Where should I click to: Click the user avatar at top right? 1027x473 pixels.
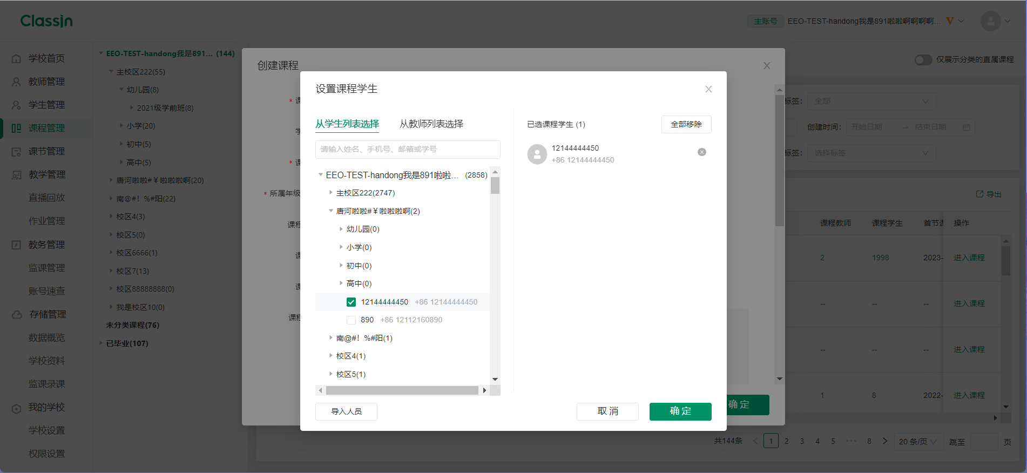click(x=990, y=21)
